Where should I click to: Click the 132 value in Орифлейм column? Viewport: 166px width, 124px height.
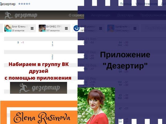tap(120, 82)
